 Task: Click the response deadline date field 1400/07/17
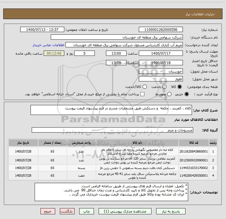pos(161,54)
